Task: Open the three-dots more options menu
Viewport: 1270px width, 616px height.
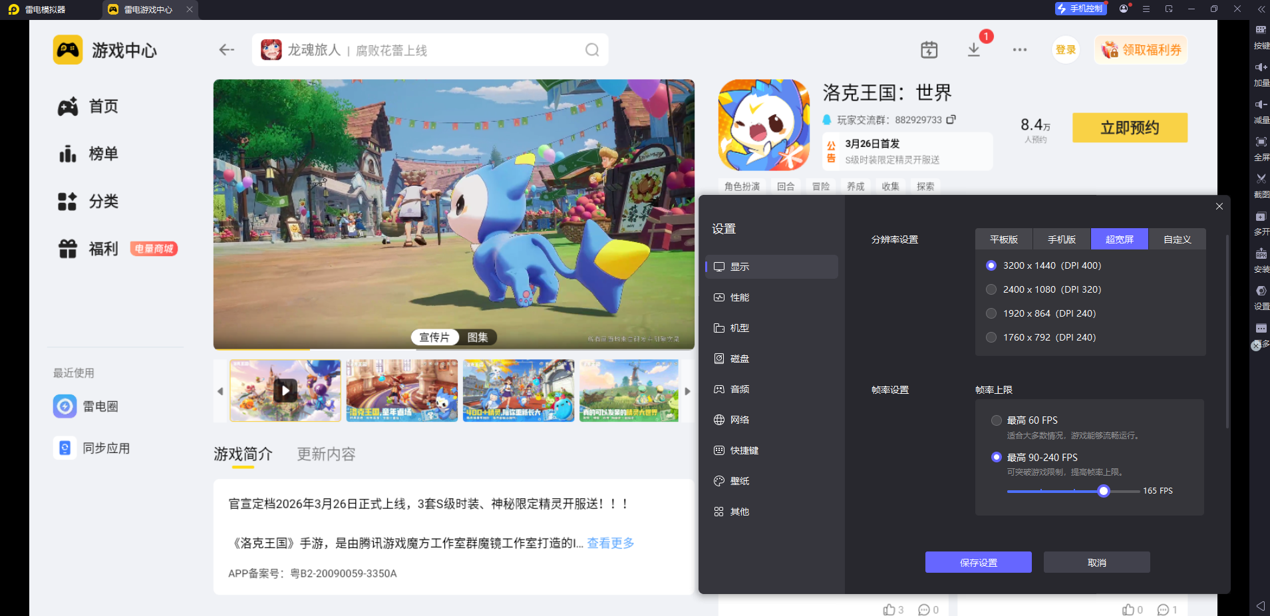Action: (x=1019, y=50)
